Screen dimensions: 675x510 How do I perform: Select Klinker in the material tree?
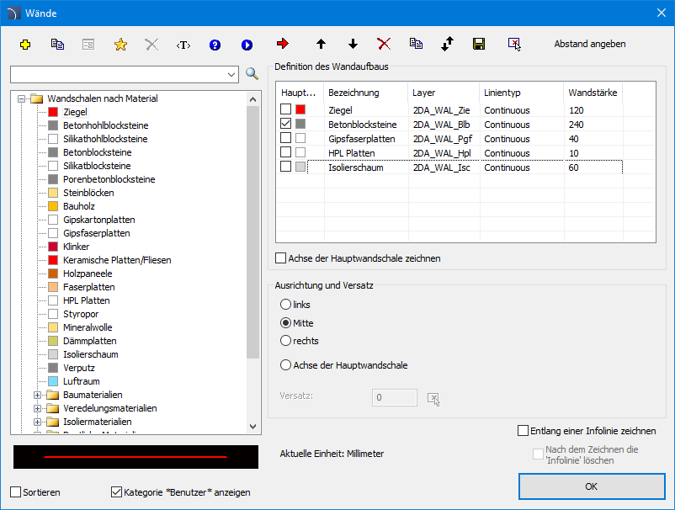(x=76, y=247)
